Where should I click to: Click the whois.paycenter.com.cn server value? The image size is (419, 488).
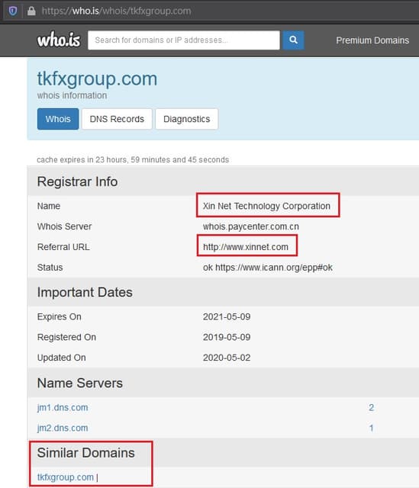pyautogui.click(x=251, y=226)
